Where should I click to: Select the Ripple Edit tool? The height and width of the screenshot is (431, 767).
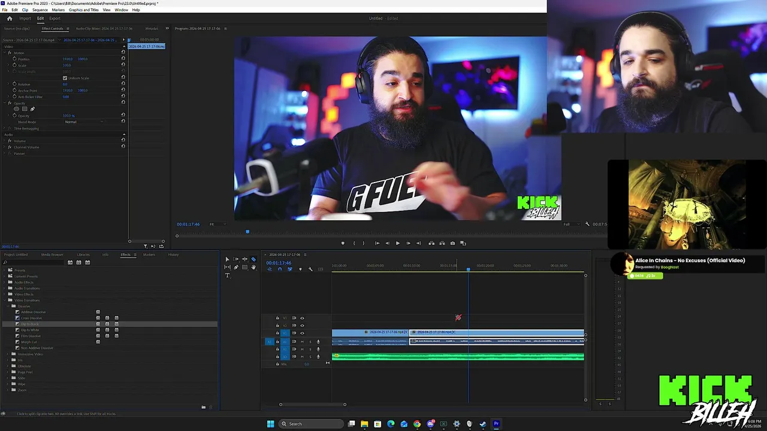(245, 259)
